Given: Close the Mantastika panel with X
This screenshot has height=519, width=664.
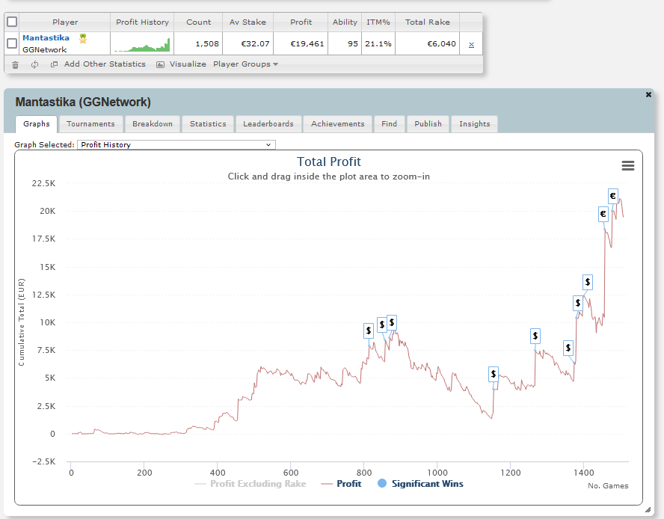Looking at the screenshot, I should pos(648,94).
